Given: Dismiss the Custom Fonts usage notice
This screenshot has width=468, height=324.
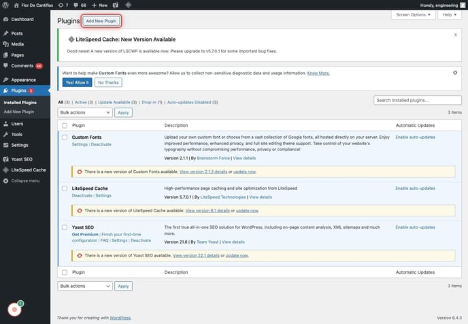Looking at the screenshot, I should point(454,71).
